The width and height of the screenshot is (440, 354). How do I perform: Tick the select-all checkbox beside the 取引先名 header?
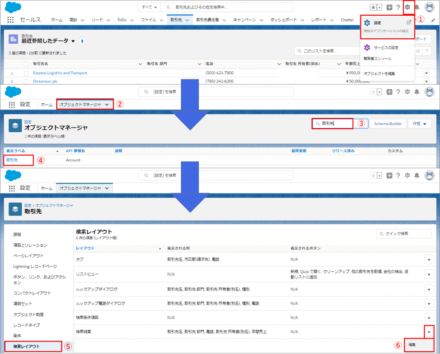point(26,64)
